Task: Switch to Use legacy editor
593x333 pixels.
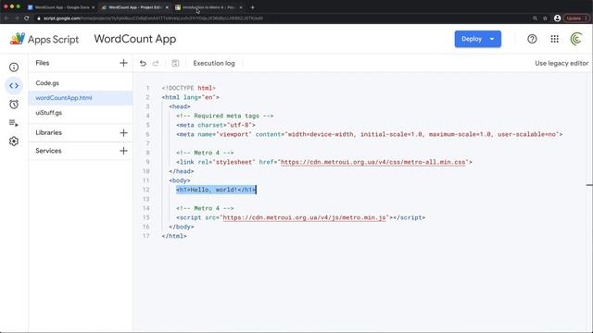Action: pyautogui.click(x=561, y=63)
